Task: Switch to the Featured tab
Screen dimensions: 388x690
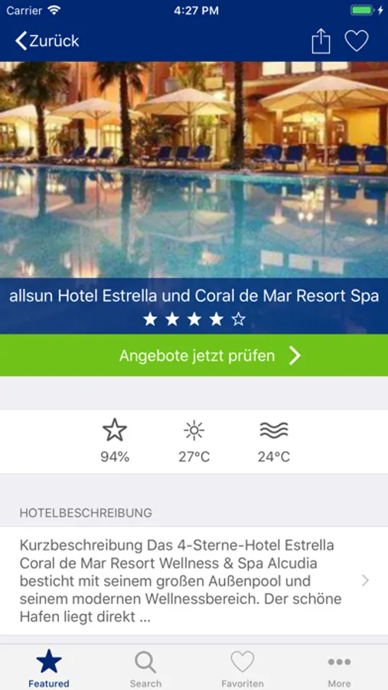Action: (x=49, y=669)
